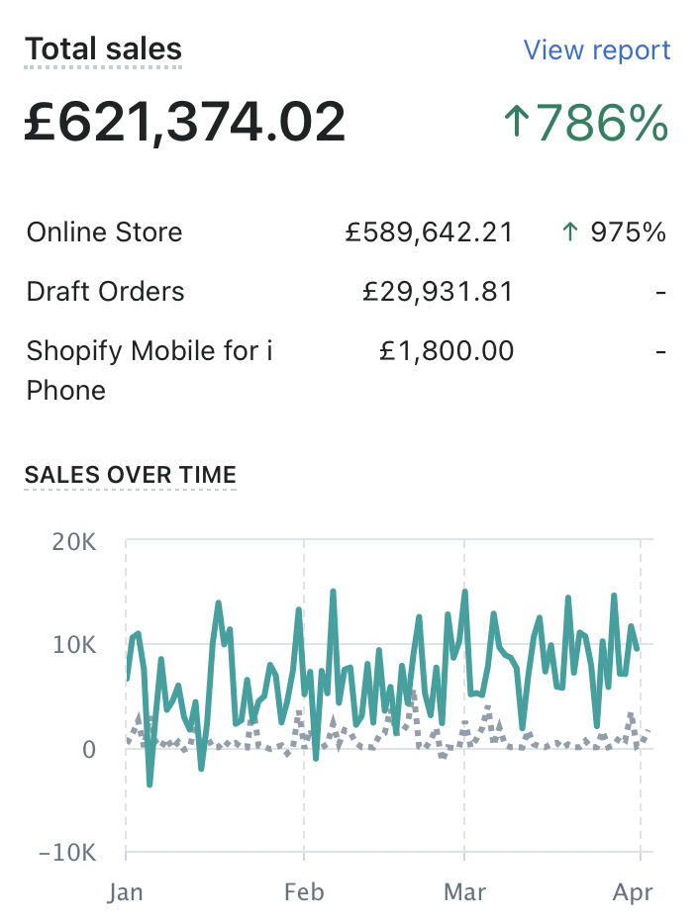Click the SALES OVER TIME label
The width and height of the screenshot is (698, 923).
click(131, 475)
